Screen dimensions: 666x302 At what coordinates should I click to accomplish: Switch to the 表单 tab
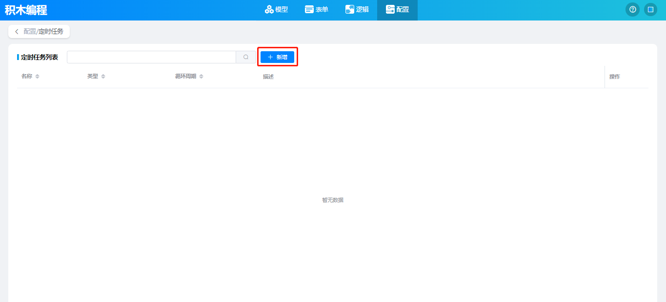pos(317,9)
